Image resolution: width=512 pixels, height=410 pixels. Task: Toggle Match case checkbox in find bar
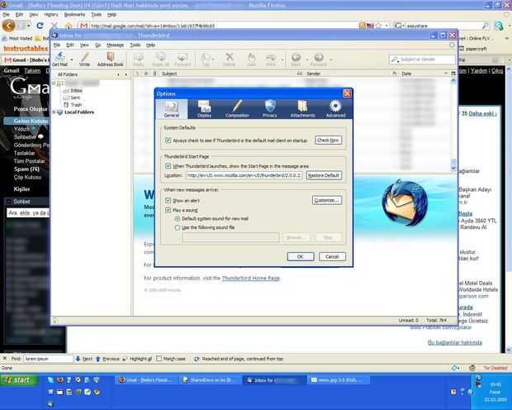click(x=159, y=359)
